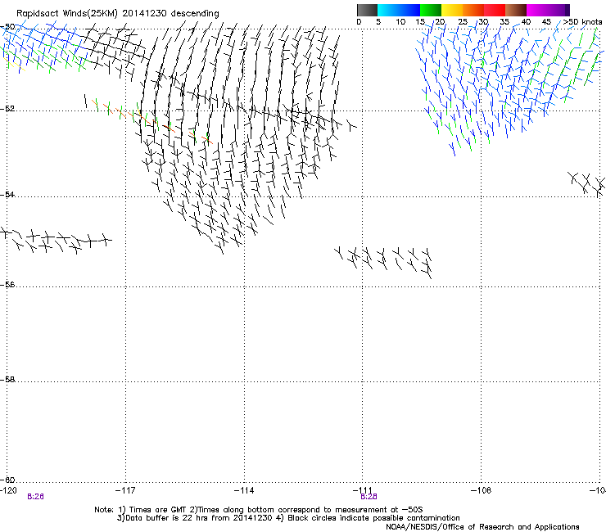Click the plot title 'Rapidsact Winds(25KM) 20141230 descending'
Viewport: 606px width, 532px height.
click(118, 14)
